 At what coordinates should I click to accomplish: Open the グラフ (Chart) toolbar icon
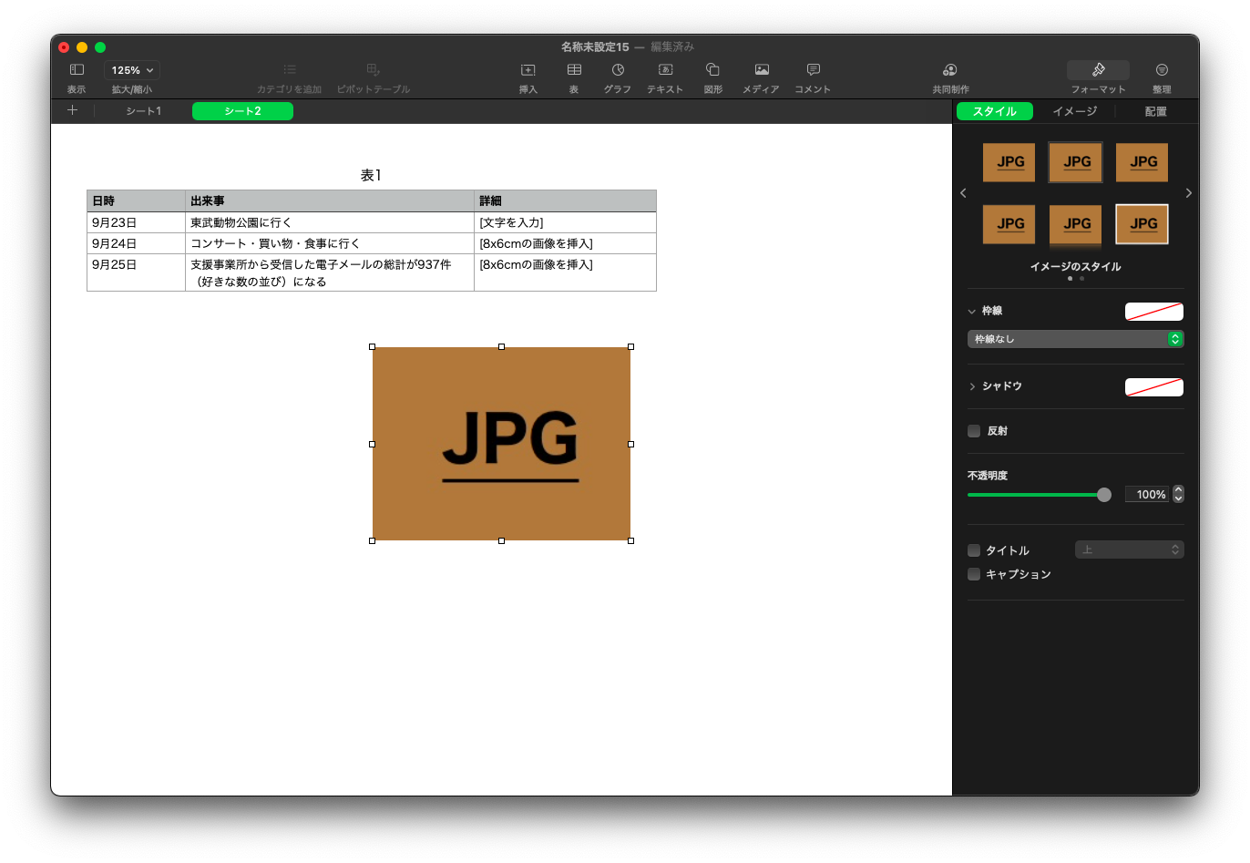[x=618, y=70]
